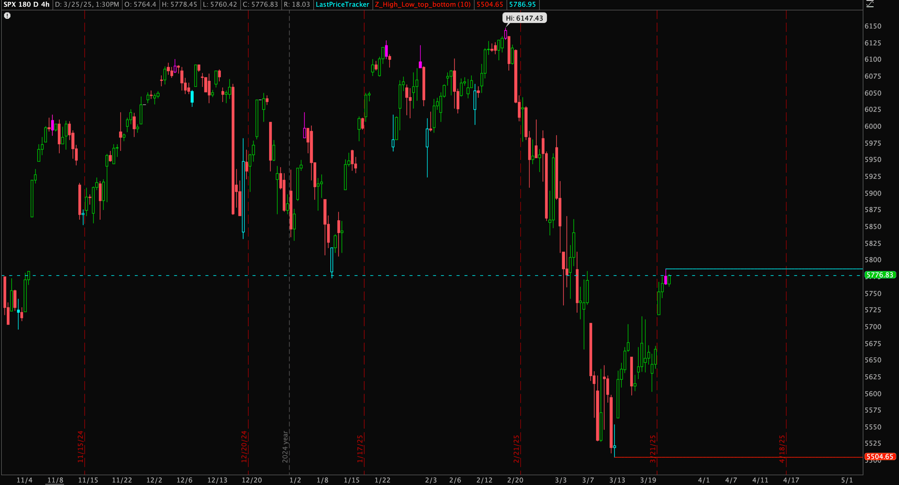Click the price axis auto-scale curve icon
The width and height of the screenshot is (899, 485).
coord(870,4)
